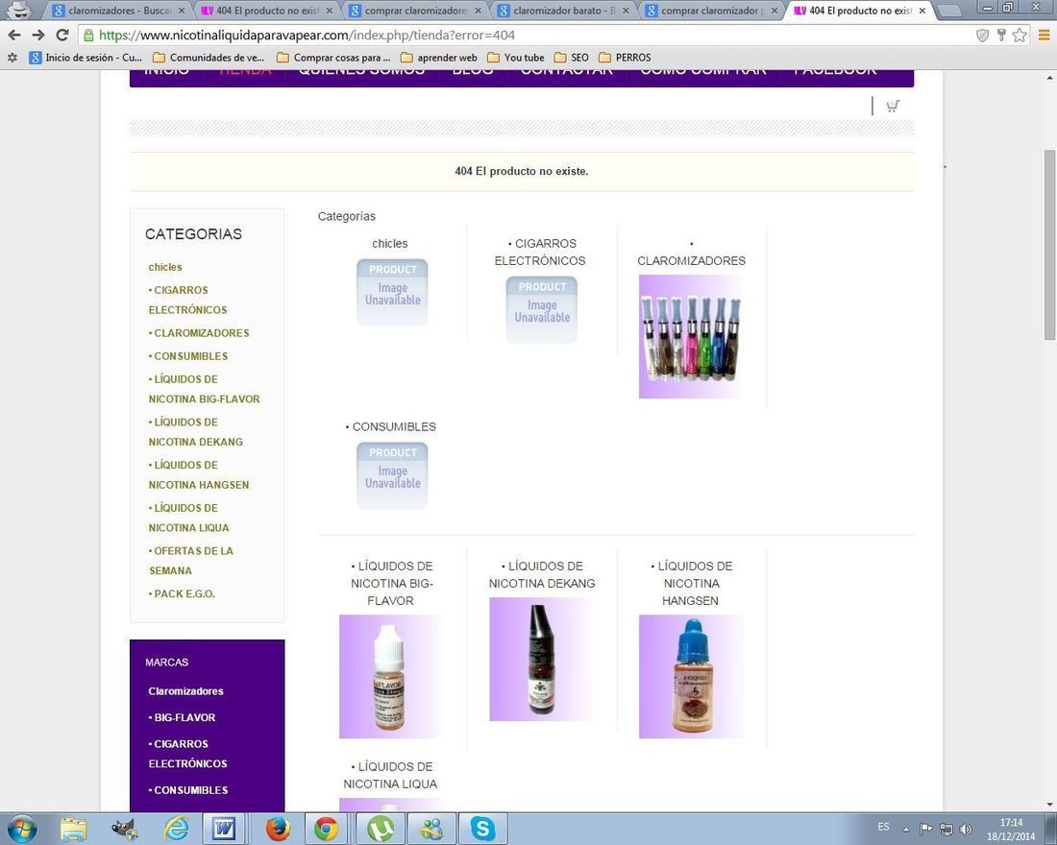Click 'BIG-FLAVOR' in Marcas panel
The height and width of the screenshot is (845, 1057).
coord(182,717)
